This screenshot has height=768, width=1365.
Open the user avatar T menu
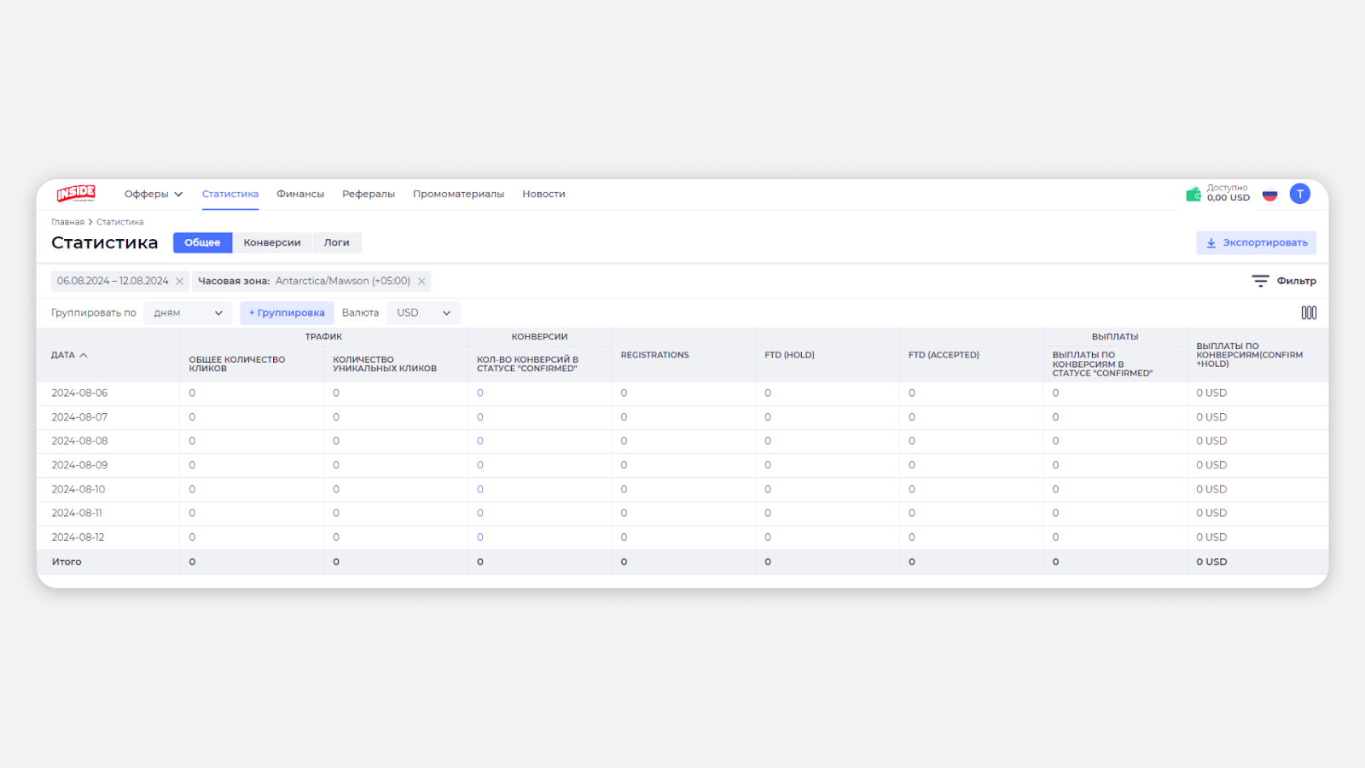click(x=1299, y=194)
